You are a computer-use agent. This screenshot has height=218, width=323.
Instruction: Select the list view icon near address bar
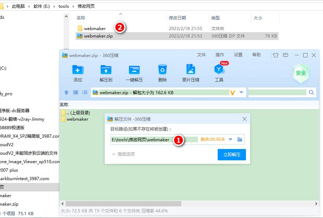tap(84, 92)
